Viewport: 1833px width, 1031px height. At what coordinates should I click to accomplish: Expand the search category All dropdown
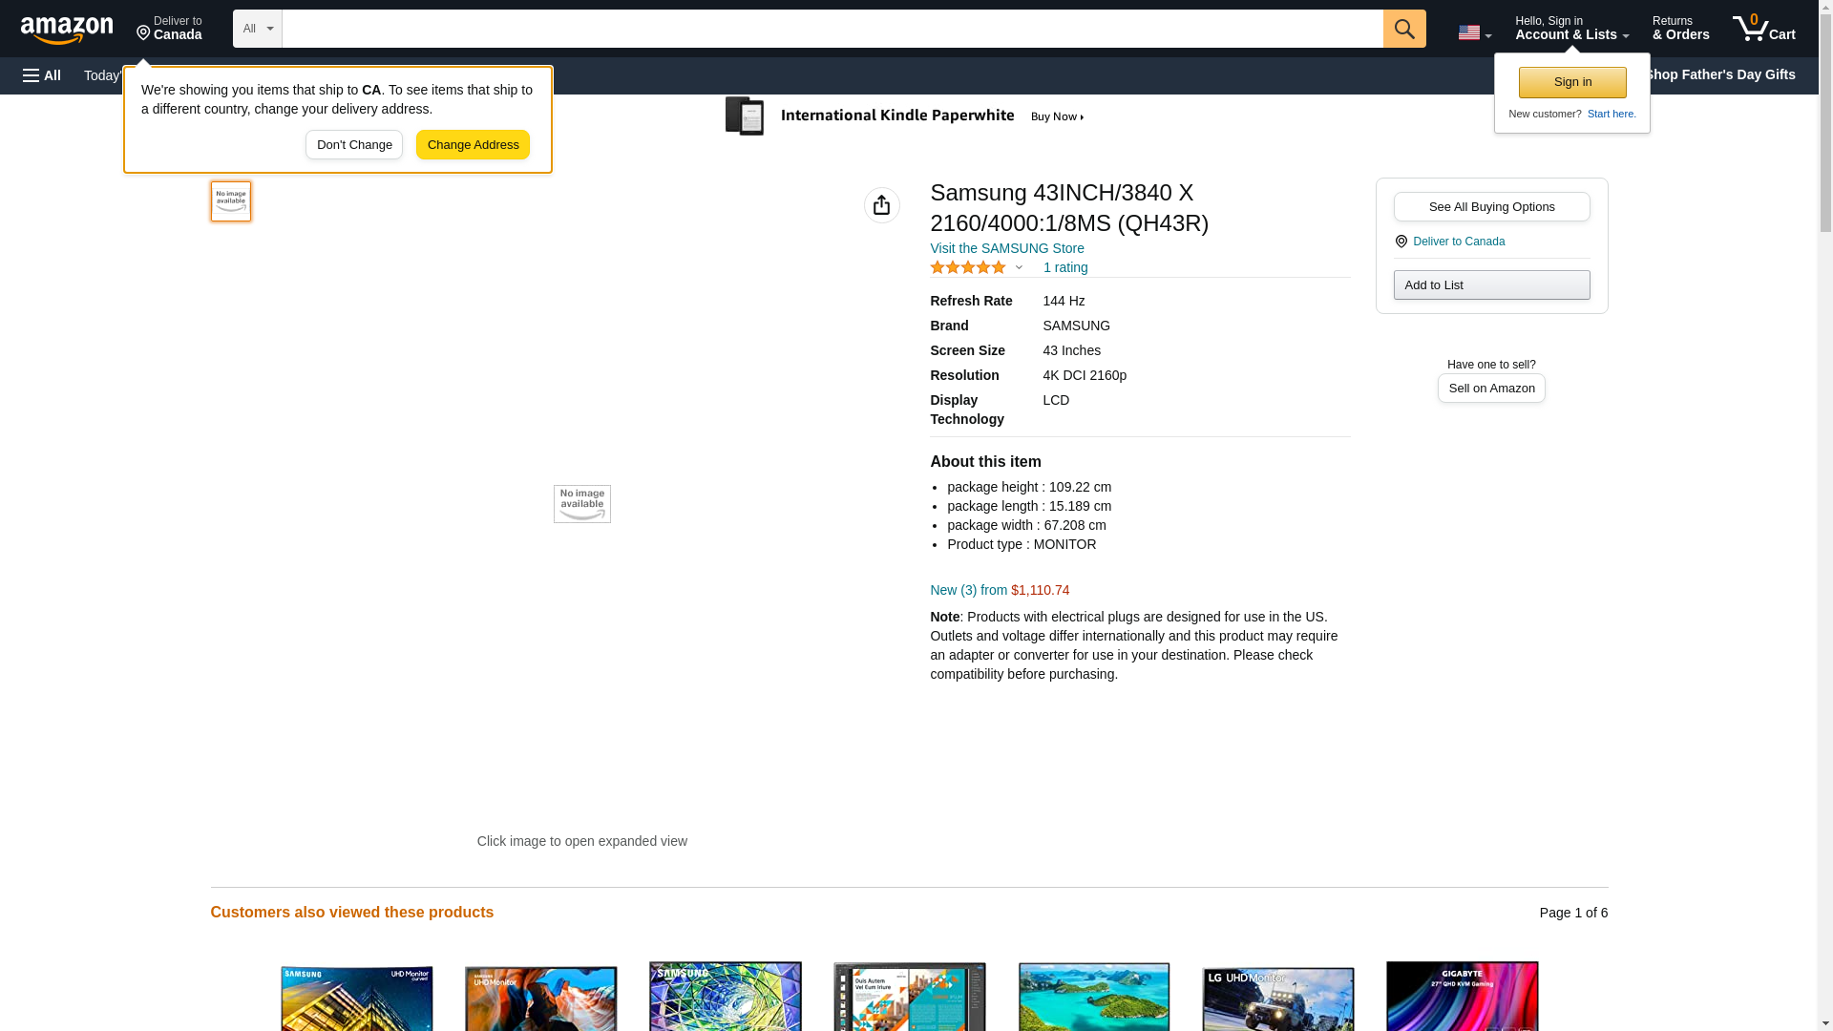(x=257, y=29)
